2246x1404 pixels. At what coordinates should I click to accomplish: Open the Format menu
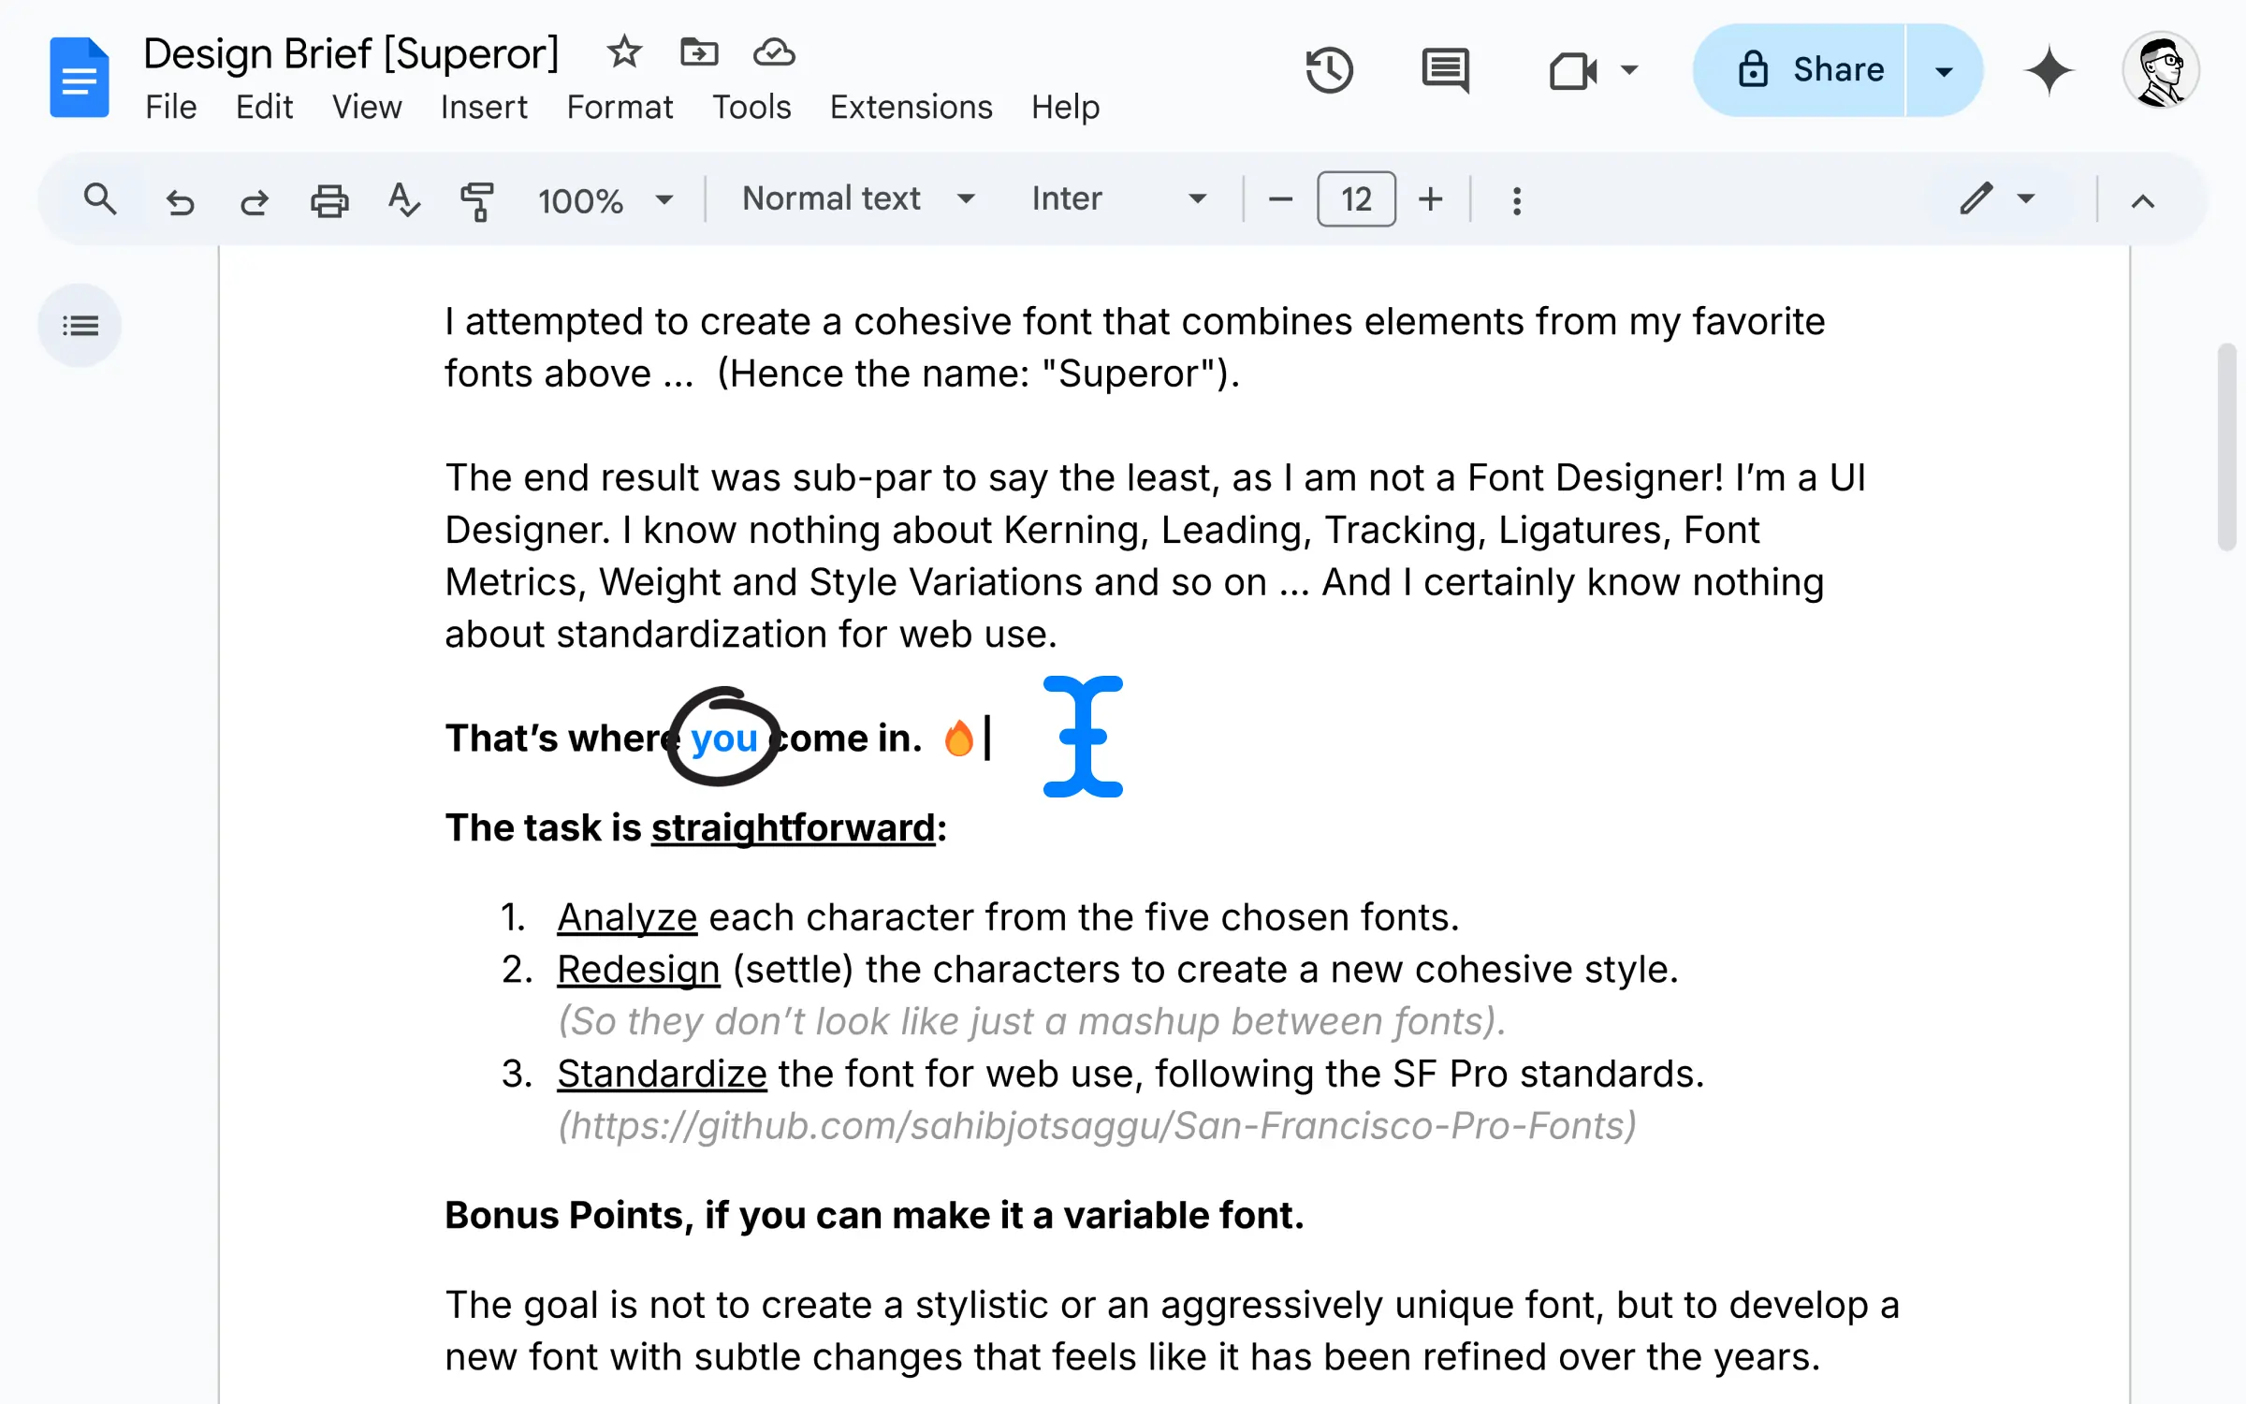click(620, 107)
